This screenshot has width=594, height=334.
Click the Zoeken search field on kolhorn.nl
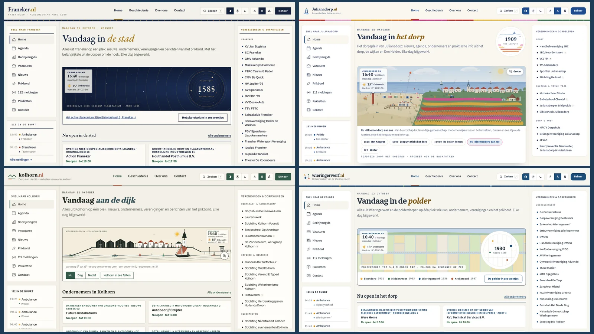[212, 177]
